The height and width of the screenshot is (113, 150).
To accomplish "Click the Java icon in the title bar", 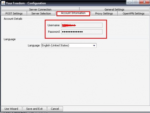I will pyautogui.click(x=3, y=3).
